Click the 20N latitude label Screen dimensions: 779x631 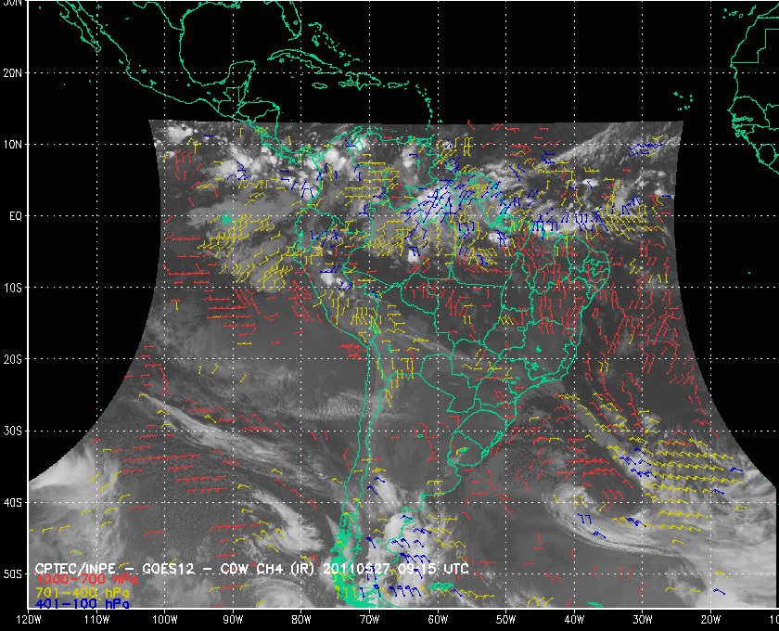point(12,73)
